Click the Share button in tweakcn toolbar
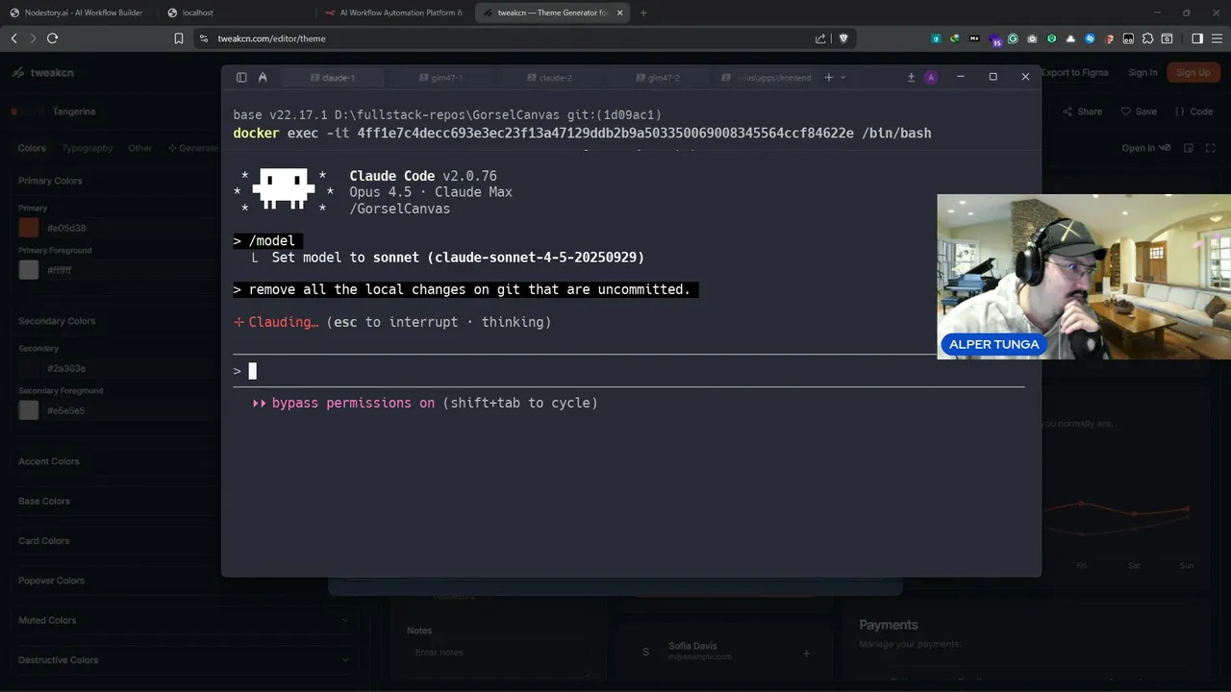Screen dimensions: 1231x692 [1083, 111]
